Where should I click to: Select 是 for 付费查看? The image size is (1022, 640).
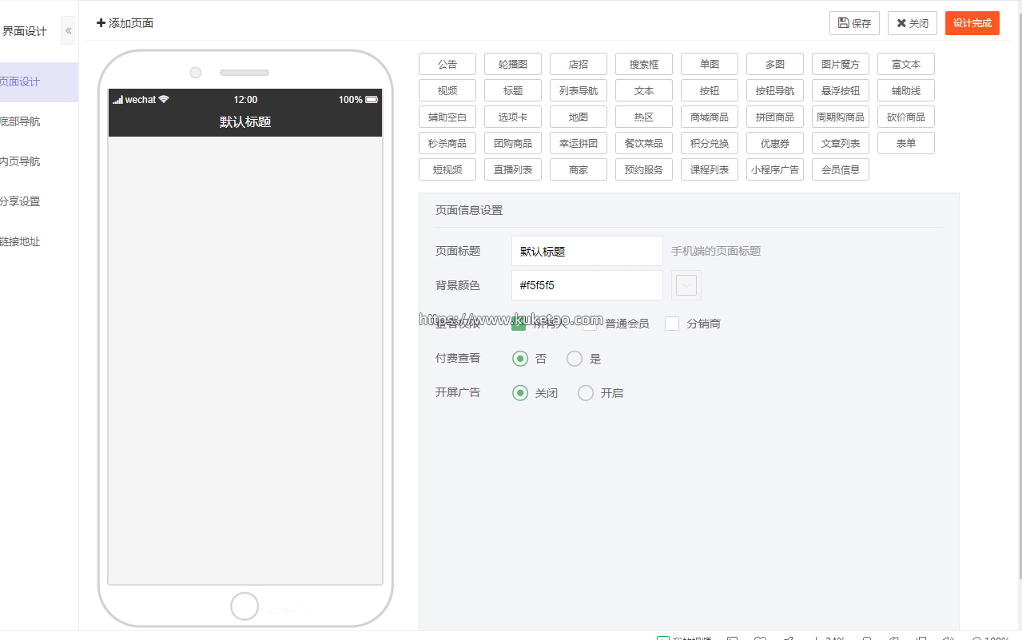(575, 359)
